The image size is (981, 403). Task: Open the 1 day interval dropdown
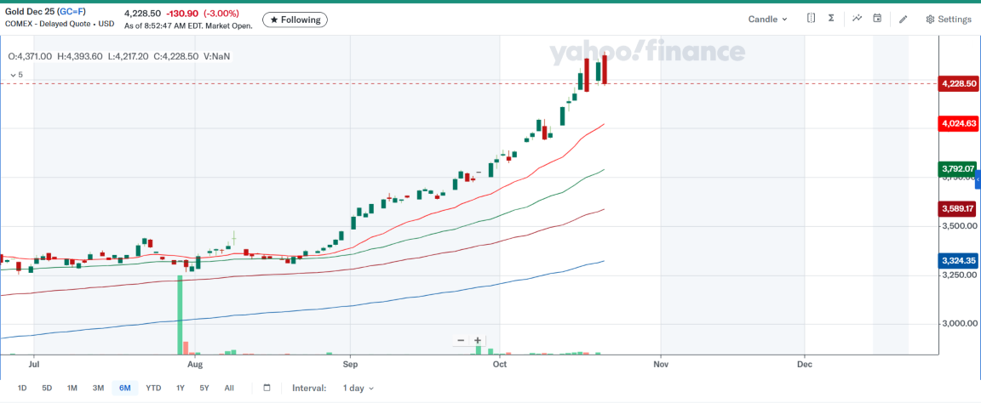(359, 388)
